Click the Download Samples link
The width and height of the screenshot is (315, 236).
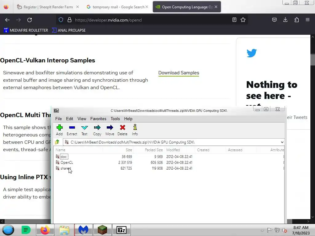[179, 73]
